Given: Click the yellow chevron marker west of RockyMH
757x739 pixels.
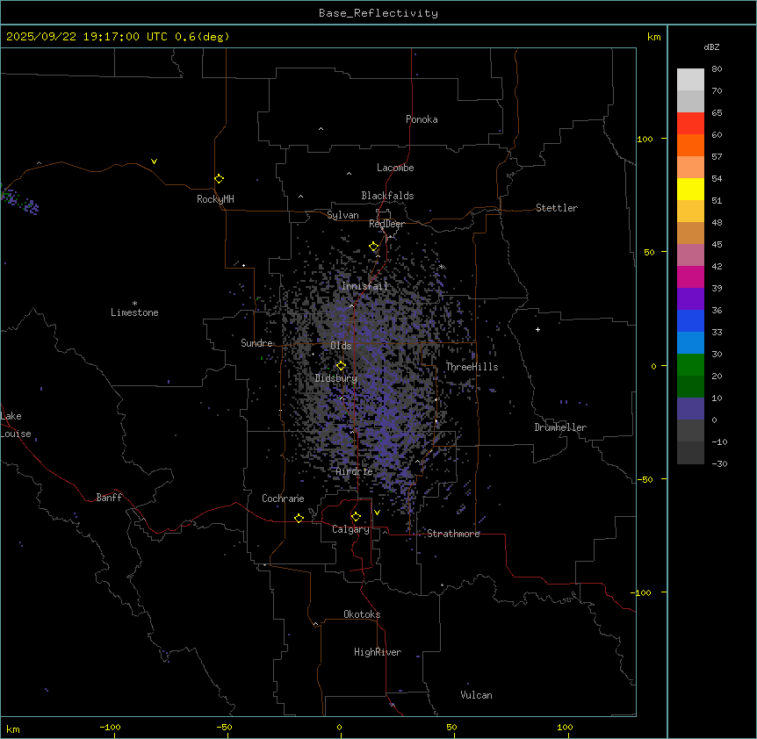Looking at the screenshot, I should [155, 161].
